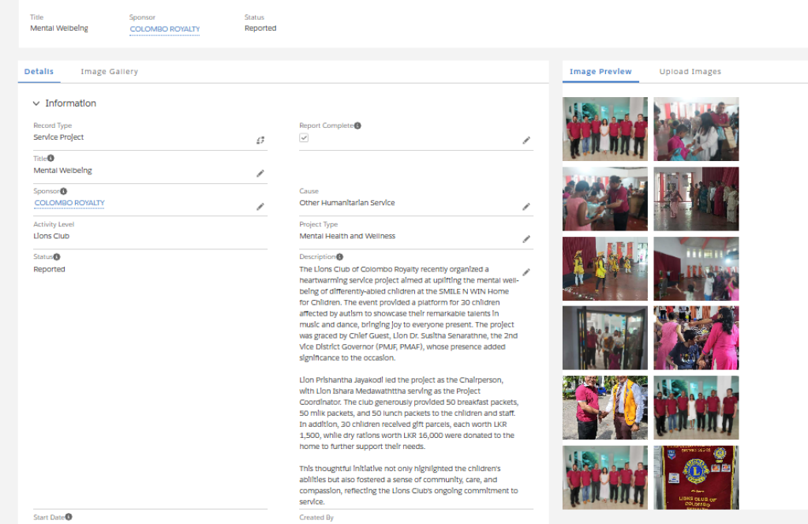The height and width of the screenshot is (524, 808).
Task: Open the Image Gallery tab
Action: [x=109, y=72]
